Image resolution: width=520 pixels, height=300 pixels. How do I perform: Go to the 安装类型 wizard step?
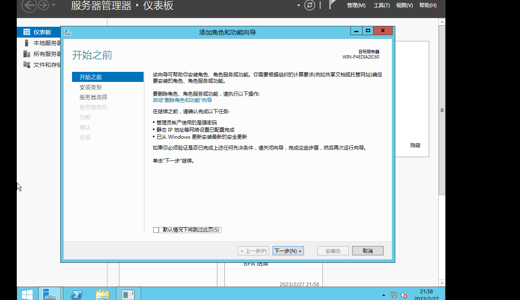90,87
